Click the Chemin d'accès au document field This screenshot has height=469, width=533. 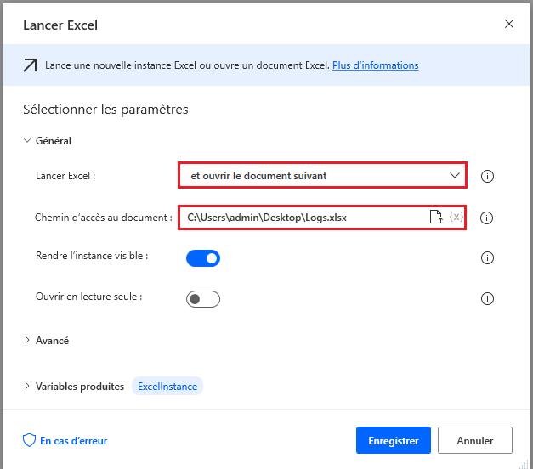tap(302, 218)
